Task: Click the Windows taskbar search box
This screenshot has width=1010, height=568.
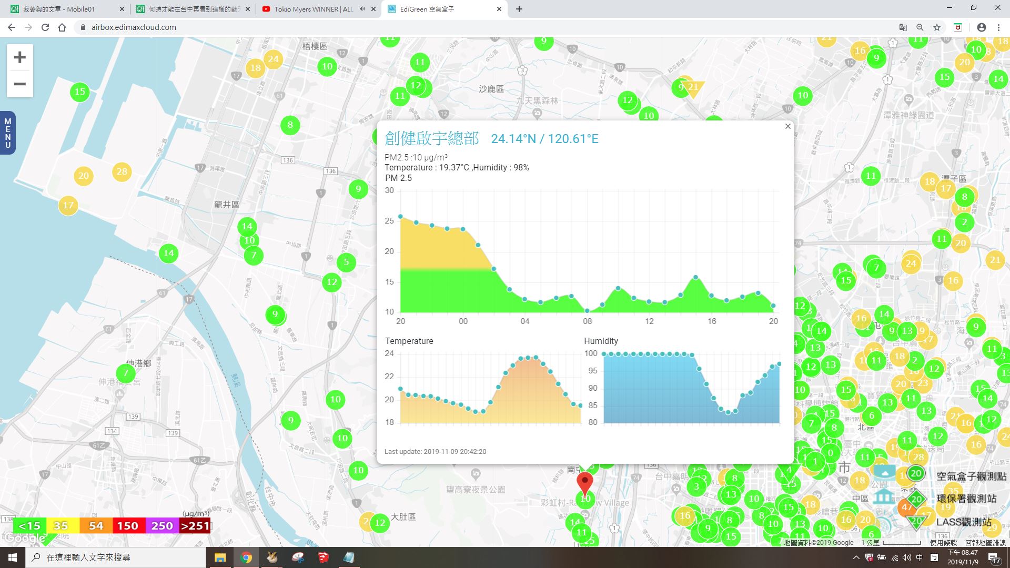Action: point(116,557)
